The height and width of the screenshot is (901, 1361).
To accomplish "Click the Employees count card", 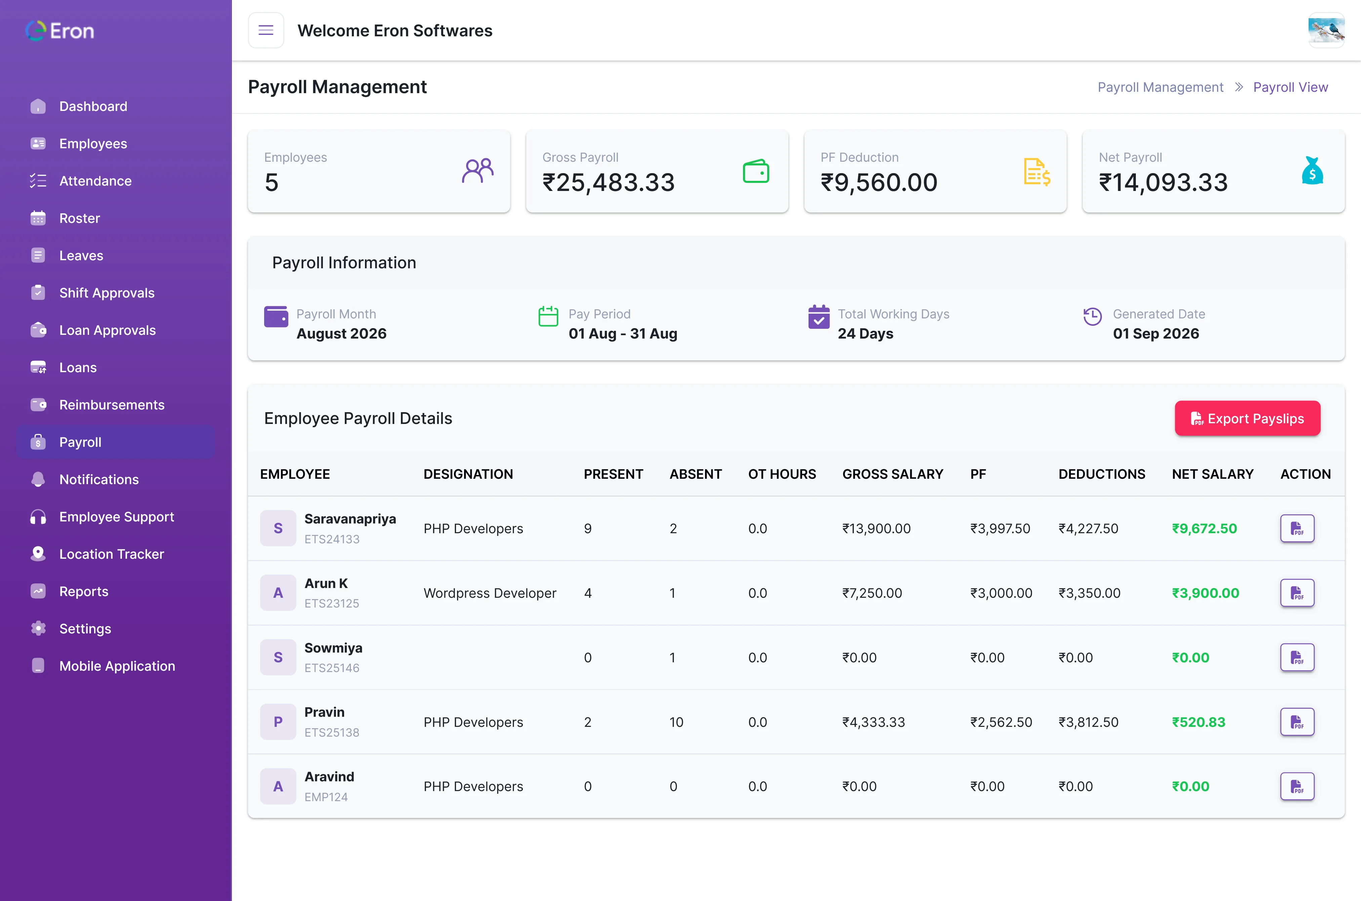I will [x=379, y=171].
